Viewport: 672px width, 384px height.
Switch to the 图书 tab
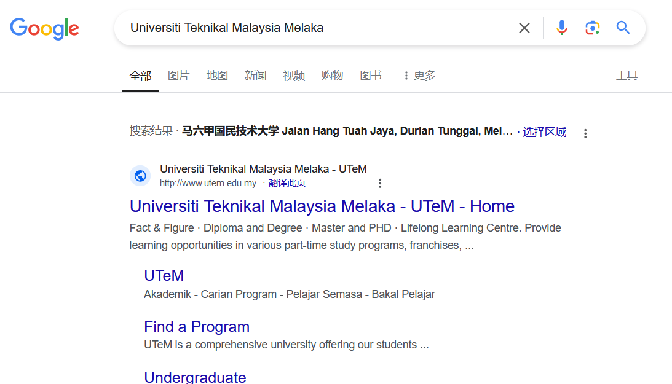[371, 76]
